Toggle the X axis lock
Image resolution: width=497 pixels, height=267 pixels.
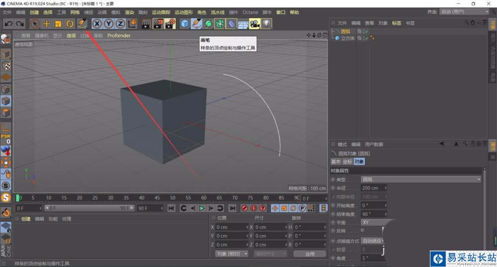click(97, 23)
